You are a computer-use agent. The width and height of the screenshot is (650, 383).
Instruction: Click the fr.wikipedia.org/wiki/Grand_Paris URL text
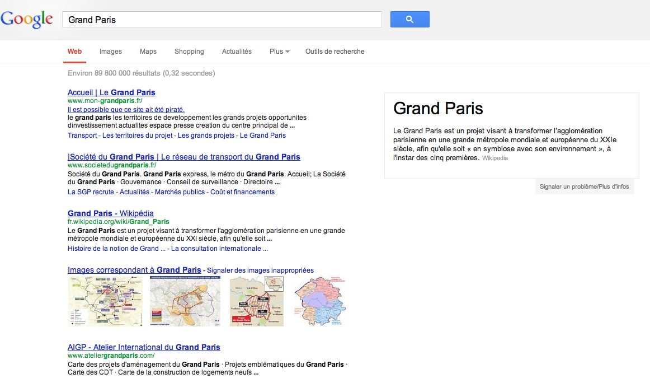tap(118, 222)
